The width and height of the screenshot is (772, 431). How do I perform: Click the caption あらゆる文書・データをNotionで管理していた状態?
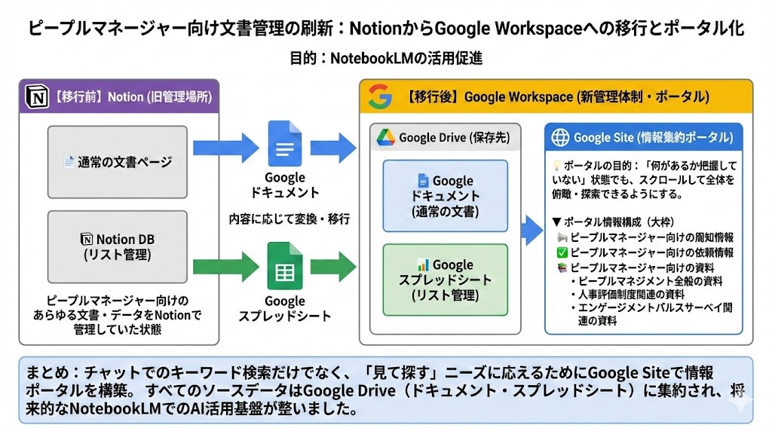pyautogui.click(x=118, y=315)
